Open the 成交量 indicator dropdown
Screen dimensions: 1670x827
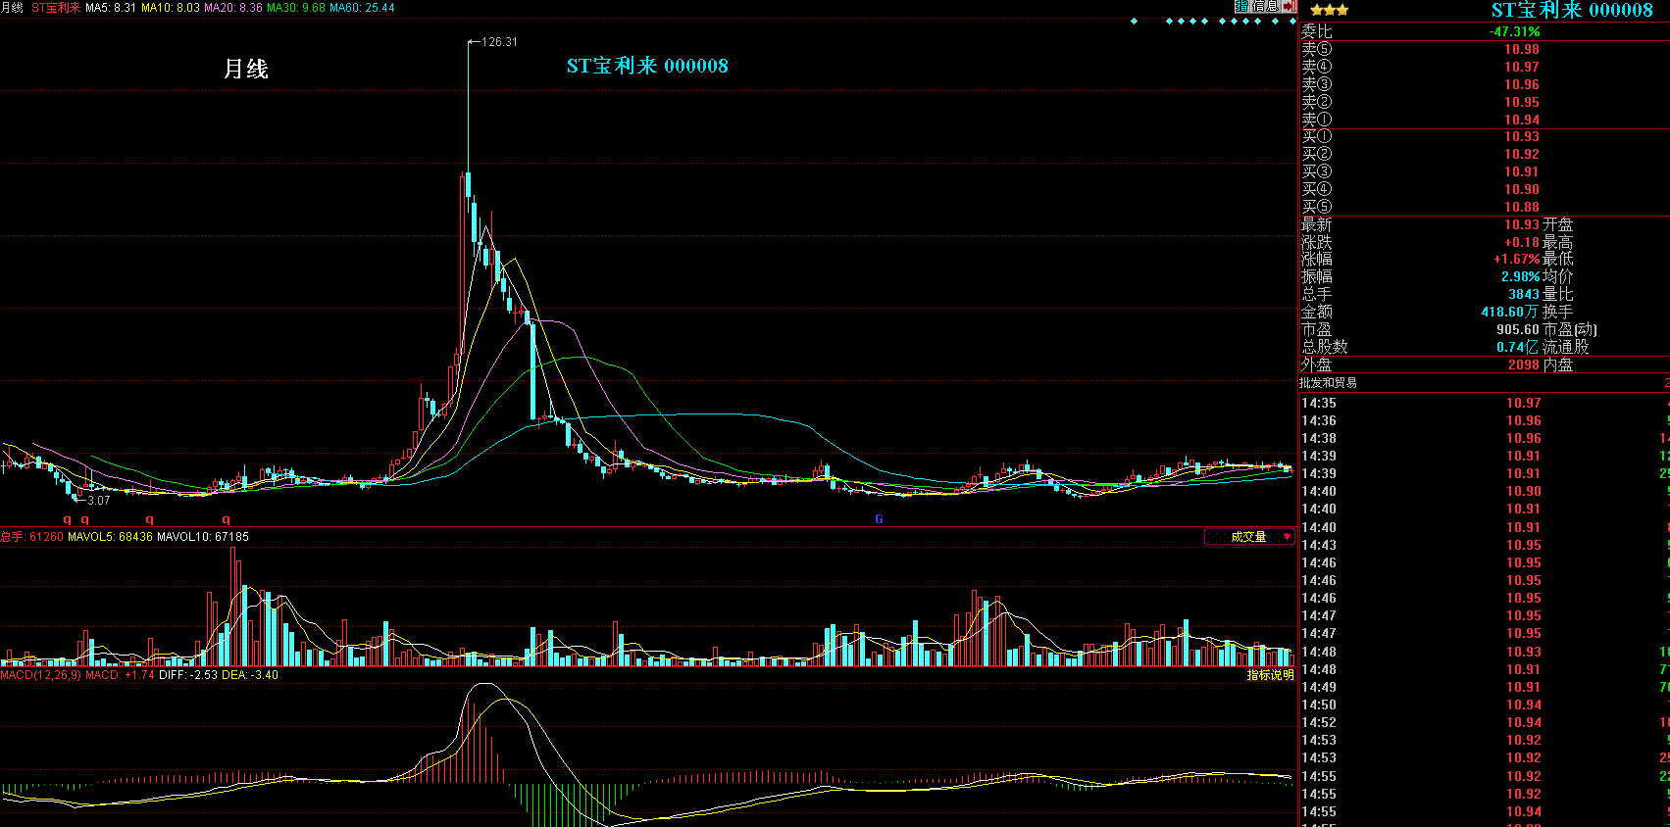pos(1249,537)
